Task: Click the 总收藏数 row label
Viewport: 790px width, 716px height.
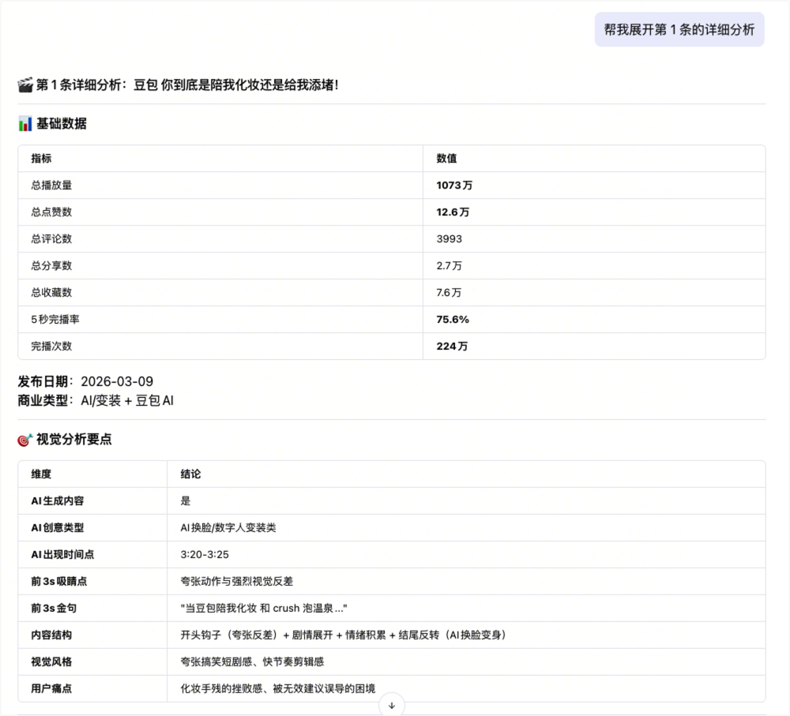Action: pos(51,293)
